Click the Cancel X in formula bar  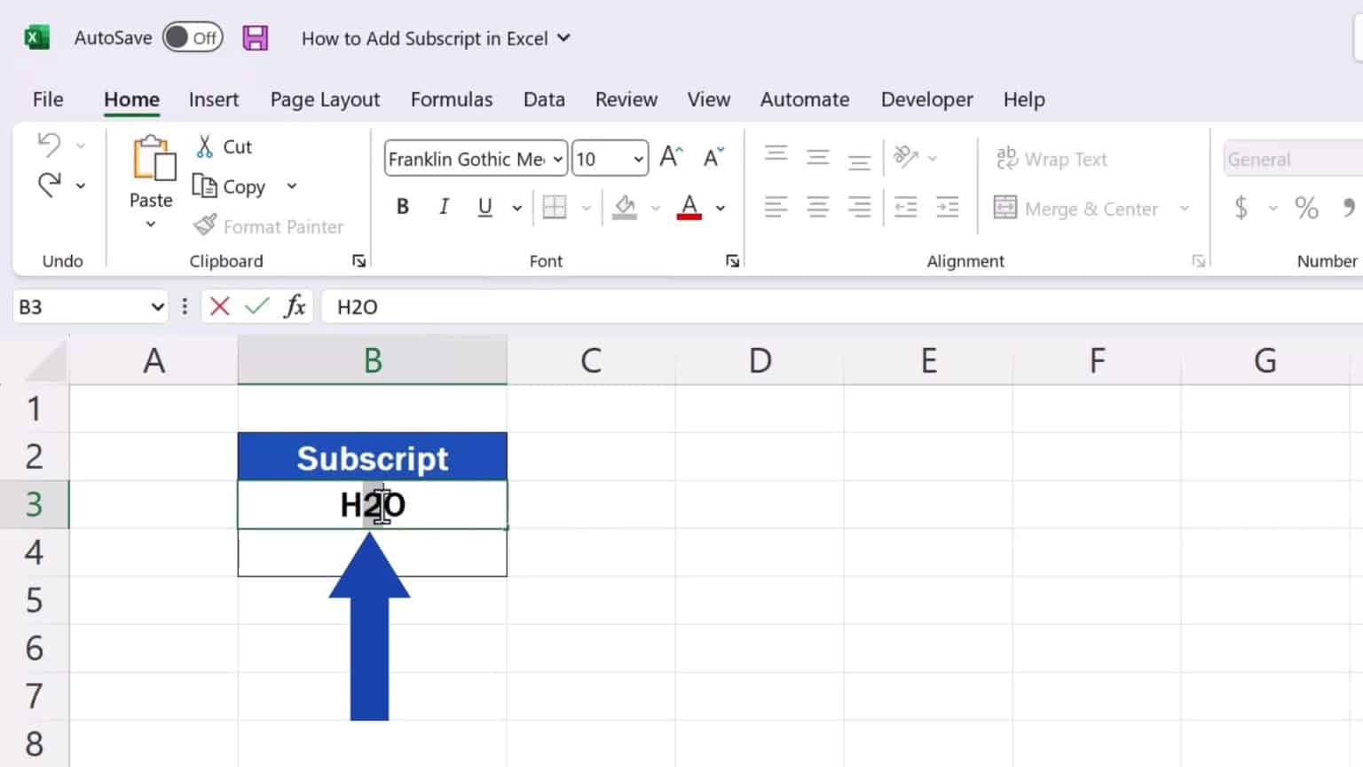[220, 306]
